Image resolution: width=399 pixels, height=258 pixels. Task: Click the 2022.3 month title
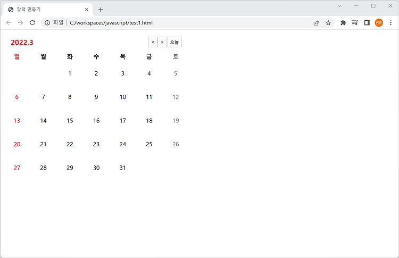click(22, 43)
